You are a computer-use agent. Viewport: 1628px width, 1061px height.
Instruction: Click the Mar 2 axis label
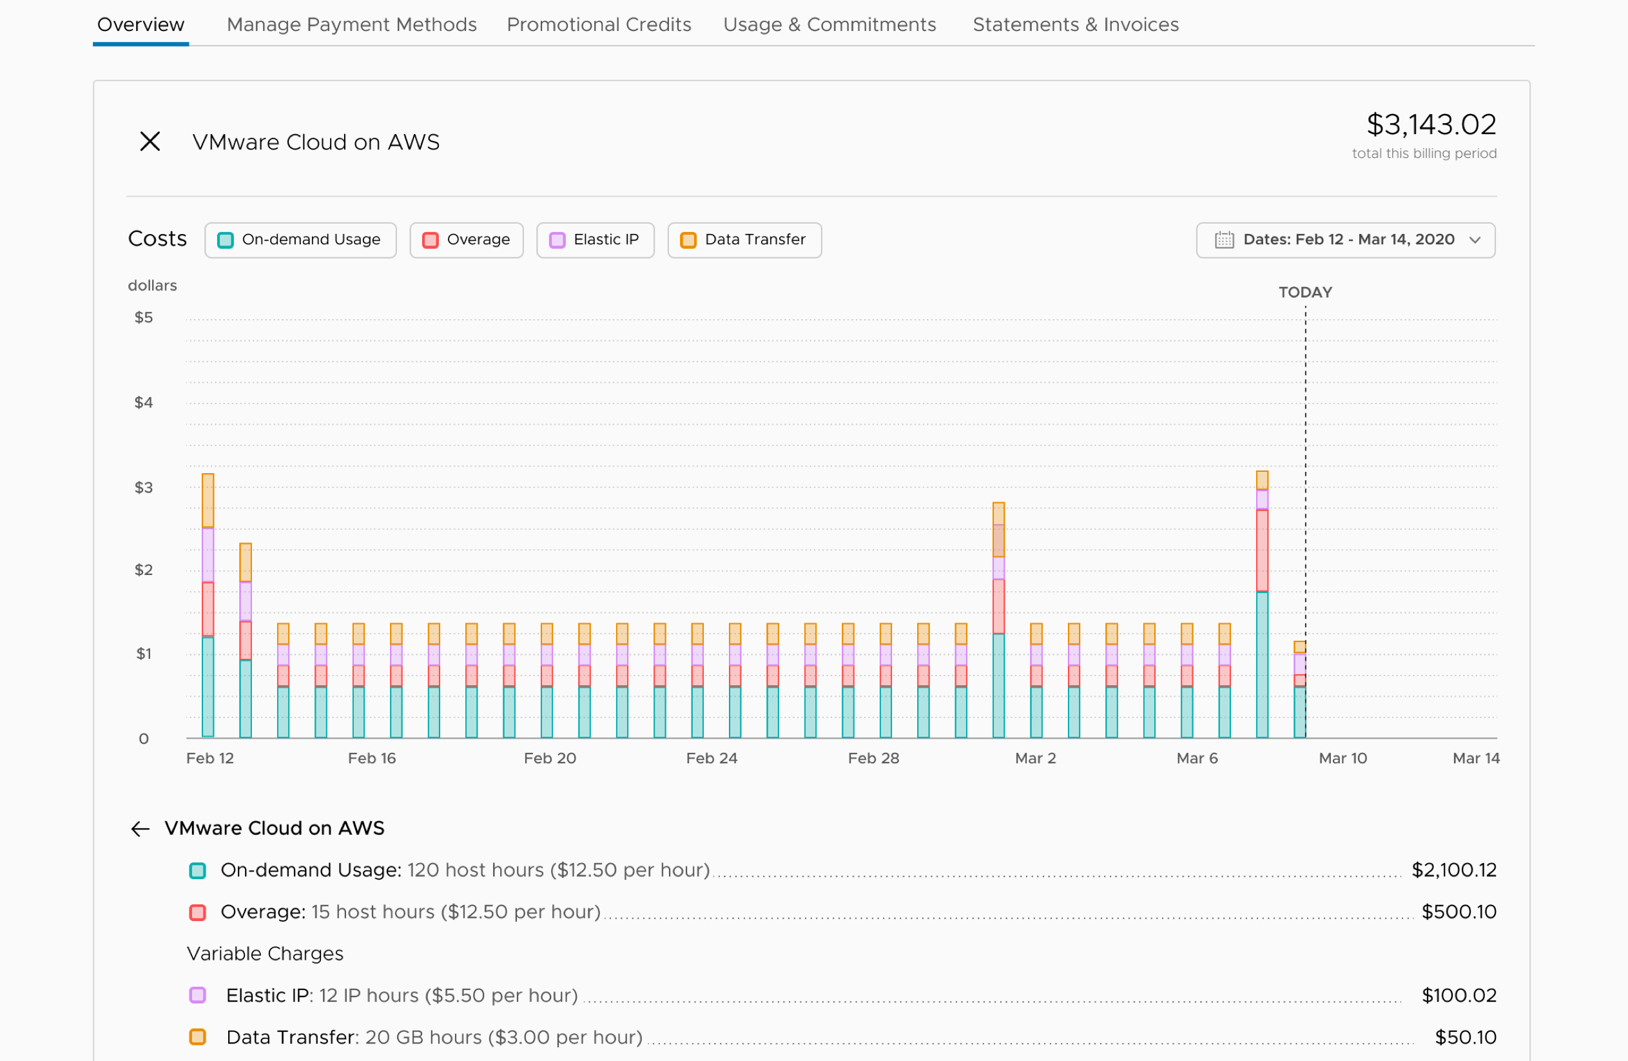[x=1036, y=758]
